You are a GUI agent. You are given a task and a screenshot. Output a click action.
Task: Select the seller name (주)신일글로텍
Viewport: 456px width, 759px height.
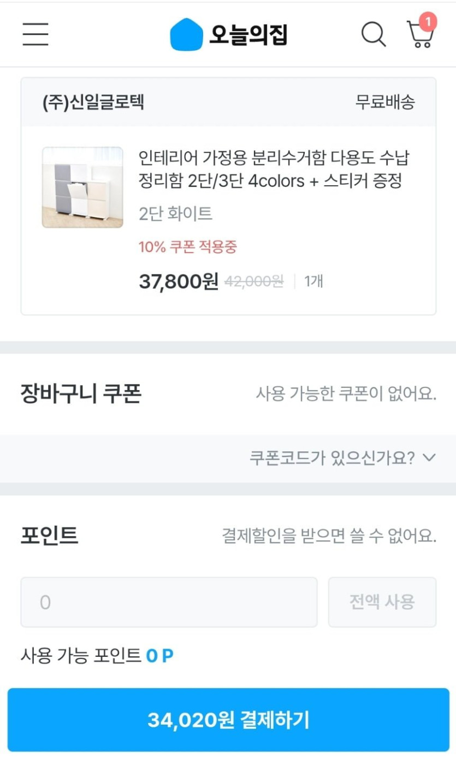[93, 102]
